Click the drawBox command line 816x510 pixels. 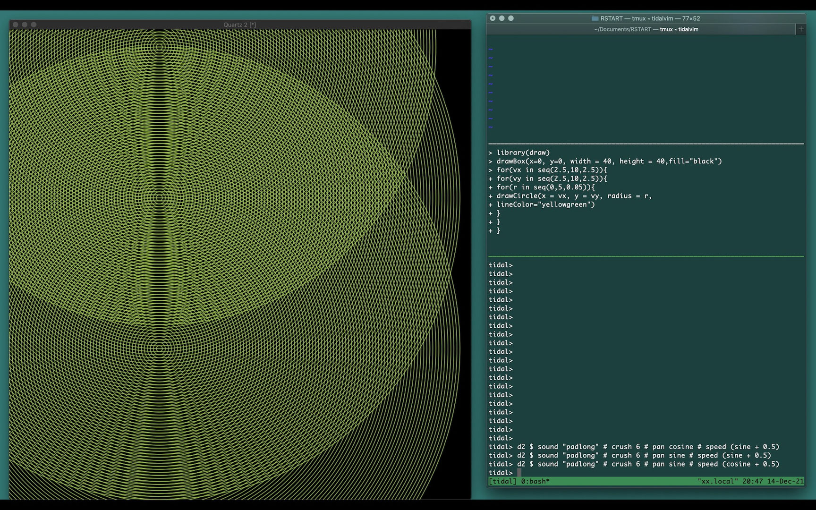click(x=609, y=161)
